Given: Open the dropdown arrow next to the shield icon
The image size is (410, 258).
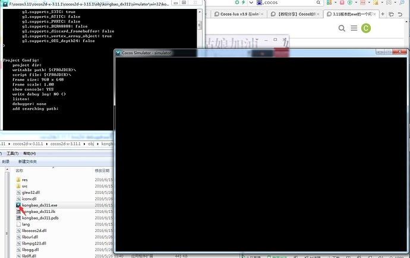Looking at the screenshot, I should point(356,2).
